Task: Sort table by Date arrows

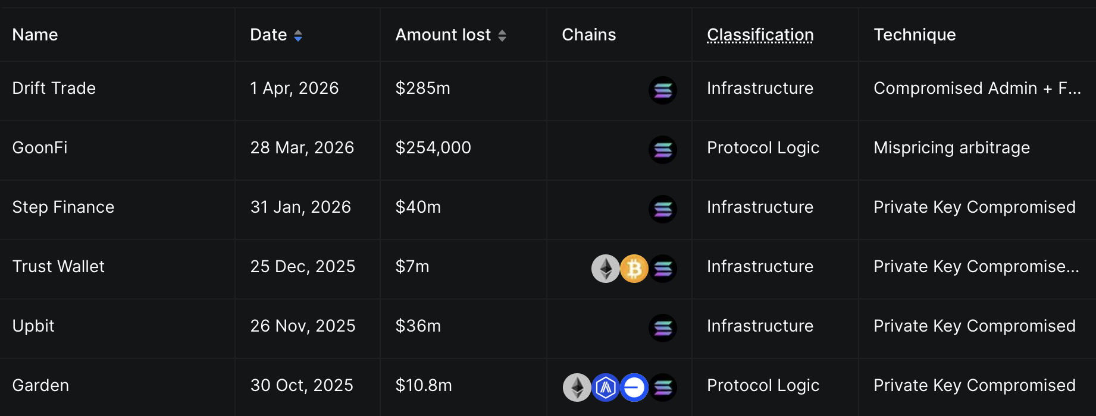Action: [x=298, y=36]
